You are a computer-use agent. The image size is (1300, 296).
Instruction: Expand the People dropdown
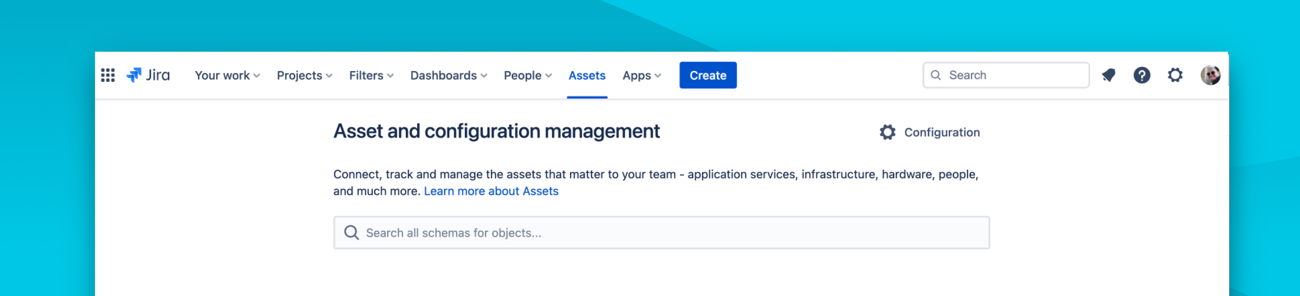click(x=527, y=75)
